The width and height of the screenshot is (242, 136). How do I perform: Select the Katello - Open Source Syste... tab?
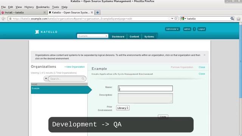click(71, 12)
